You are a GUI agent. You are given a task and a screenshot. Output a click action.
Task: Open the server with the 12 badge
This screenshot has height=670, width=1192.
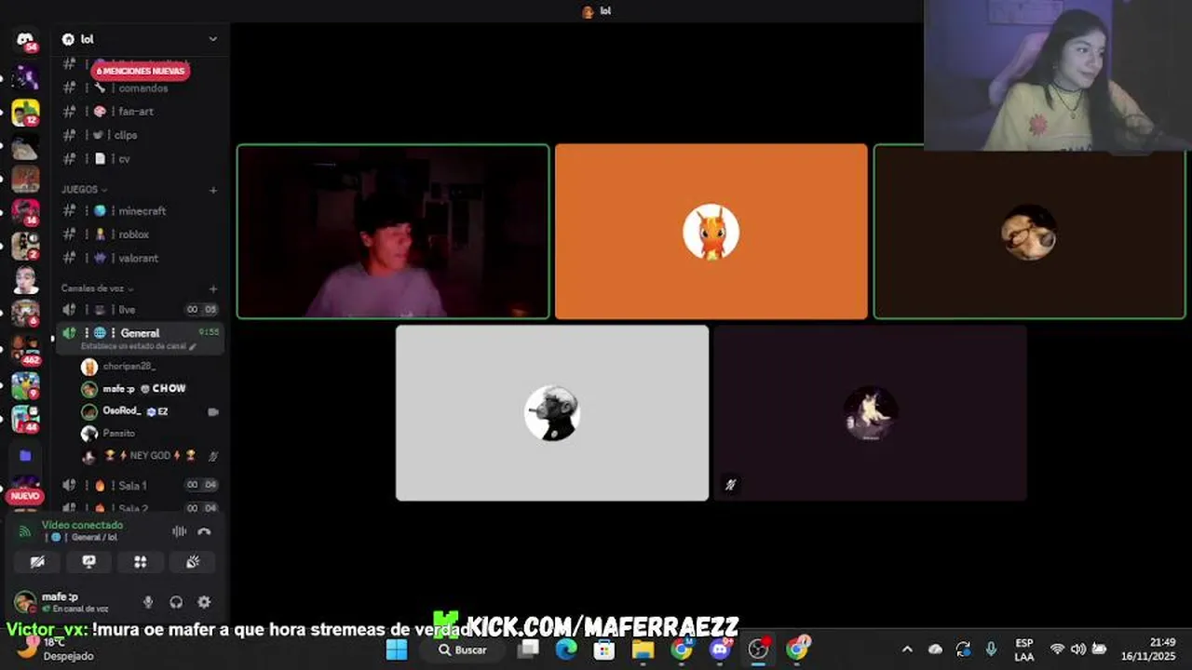coord(25,113)
